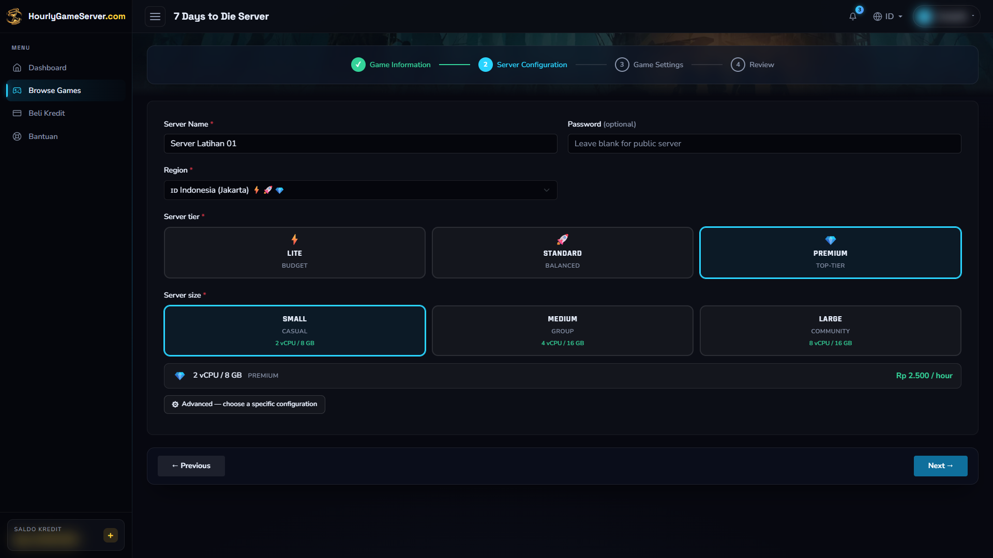Image resolution: width=993 pixels, height=558 pixels.
Task: Open Advanced specific configuration options
Action: 245,405
